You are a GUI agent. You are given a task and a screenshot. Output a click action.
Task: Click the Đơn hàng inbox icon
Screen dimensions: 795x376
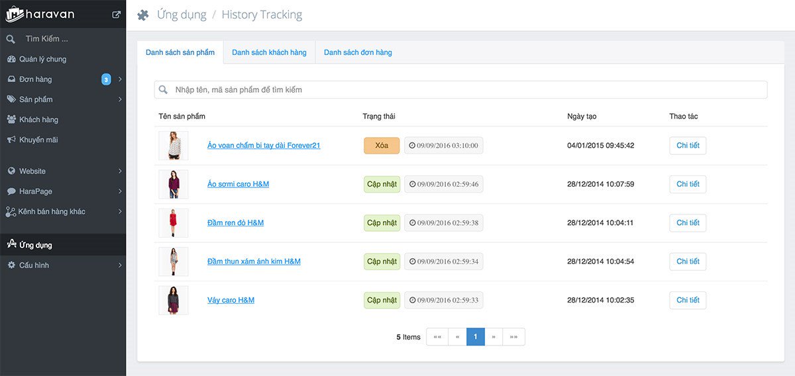pos(11,79)
